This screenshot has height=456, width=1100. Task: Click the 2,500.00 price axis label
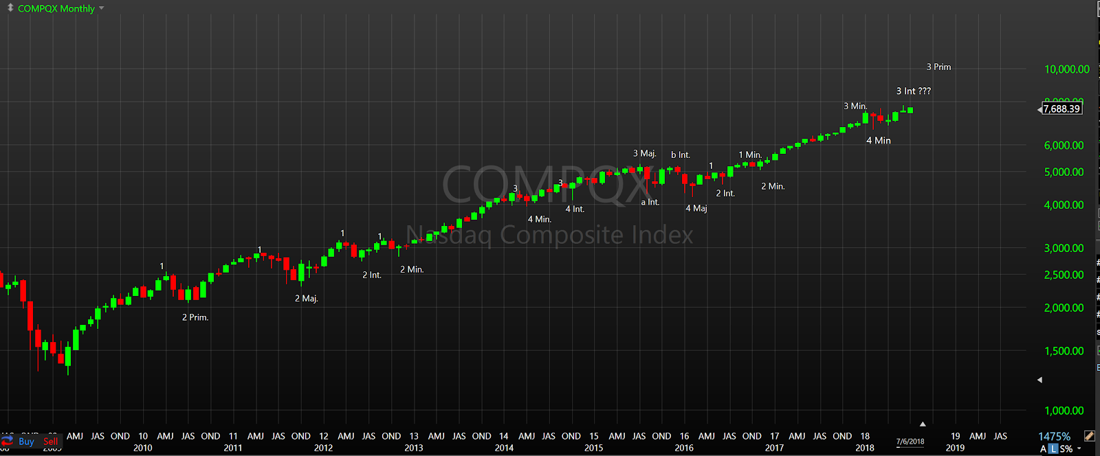click(x=1064, y=275)
